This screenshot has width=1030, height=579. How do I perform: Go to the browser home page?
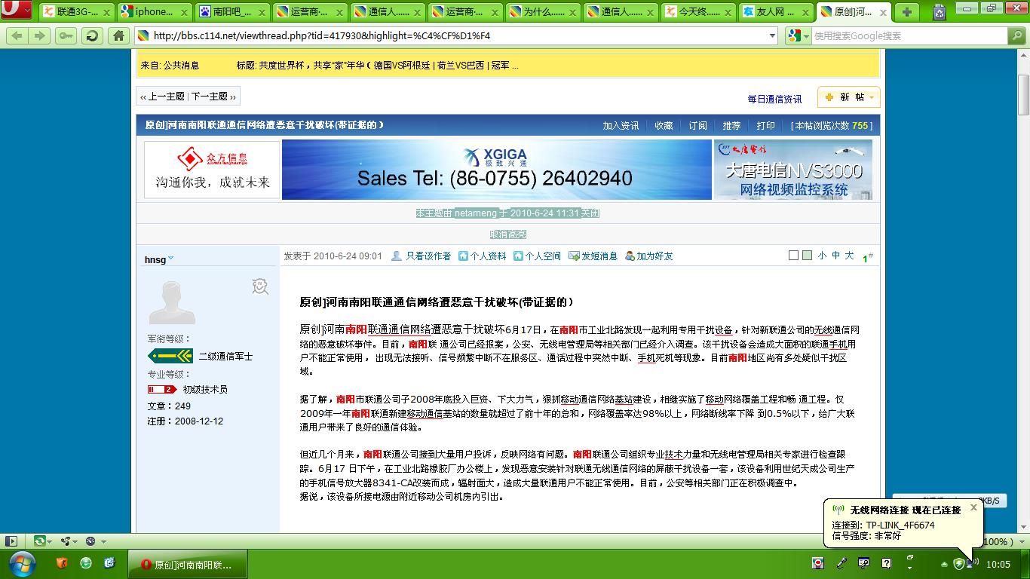pyautogui.click(x=118, y=35)
